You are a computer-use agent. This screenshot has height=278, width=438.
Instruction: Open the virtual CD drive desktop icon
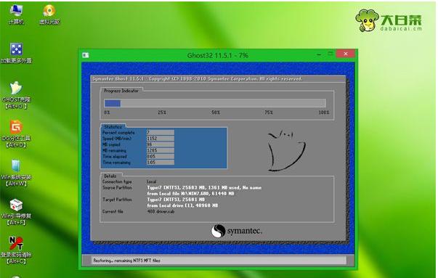pyautogui.click(x=49, y=15)
